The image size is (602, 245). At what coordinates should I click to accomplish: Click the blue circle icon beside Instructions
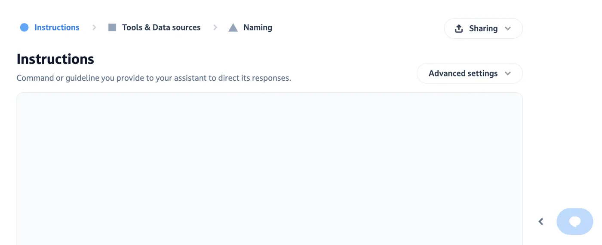[x=25, y=27]
